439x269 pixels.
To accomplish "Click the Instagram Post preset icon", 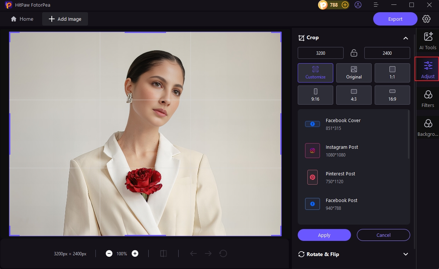I will (313, 151).
